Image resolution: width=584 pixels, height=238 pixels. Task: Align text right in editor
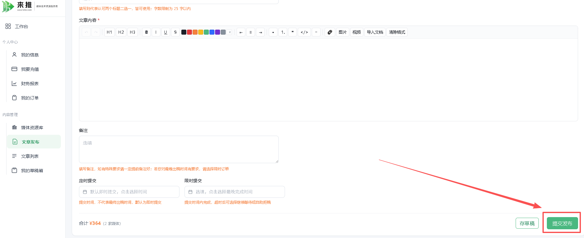(x=260, y=32)
